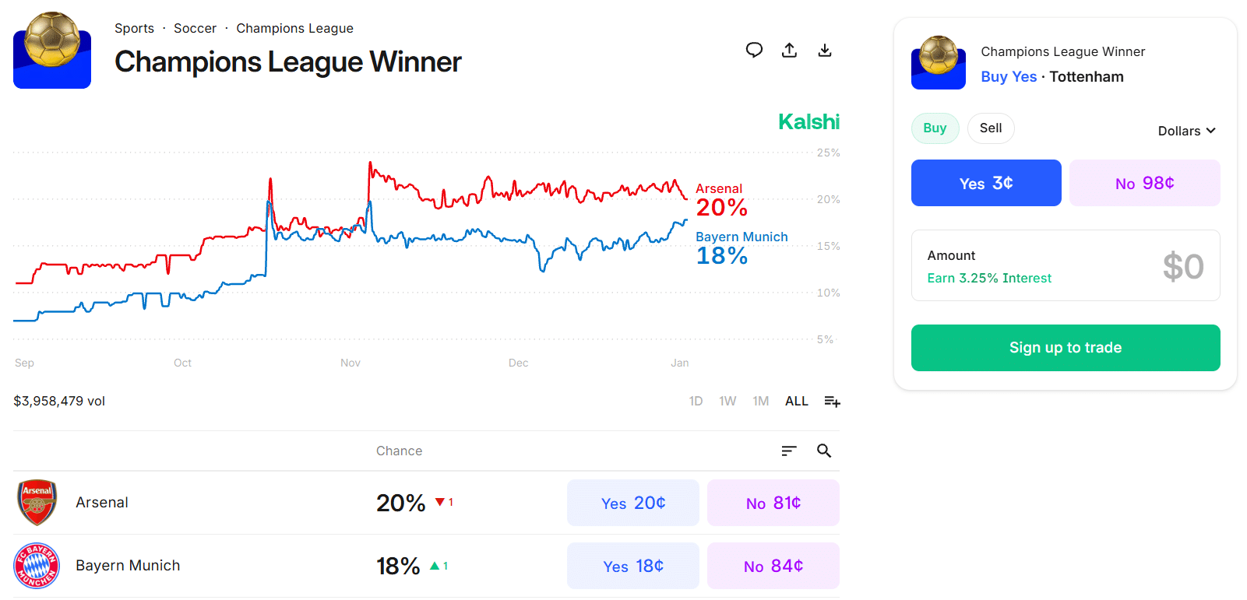Click the sort markets icon

(789, 451)
